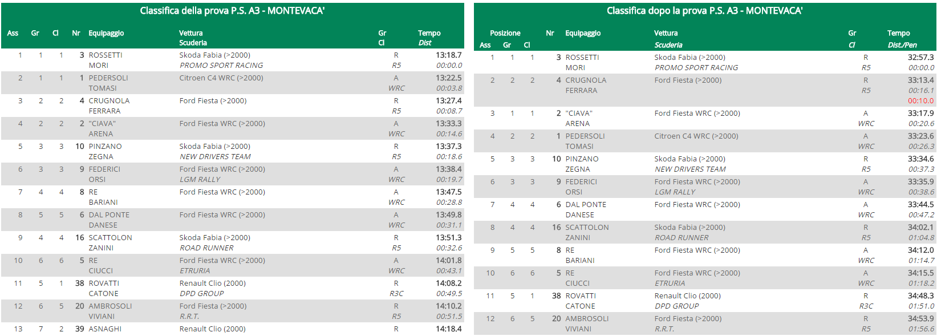The image size is (941, 336).
Task: Click the 13:51.3 time for Scattolon
Action: pos(448,238)
